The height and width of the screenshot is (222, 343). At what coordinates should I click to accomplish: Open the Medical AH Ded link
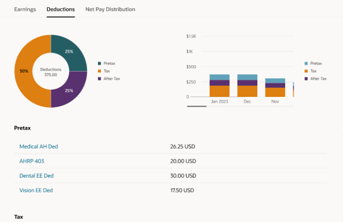coord(38,147)
